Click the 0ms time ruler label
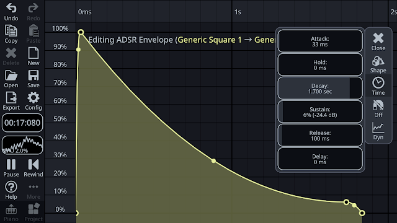This screenshot has width=397, height=223. pyautogui.click(x=84, y=12)
